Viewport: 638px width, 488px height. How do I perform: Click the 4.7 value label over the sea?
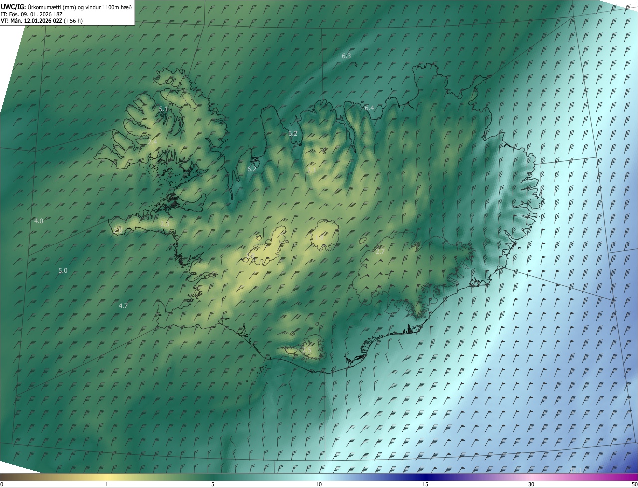(x=123, y=306)
